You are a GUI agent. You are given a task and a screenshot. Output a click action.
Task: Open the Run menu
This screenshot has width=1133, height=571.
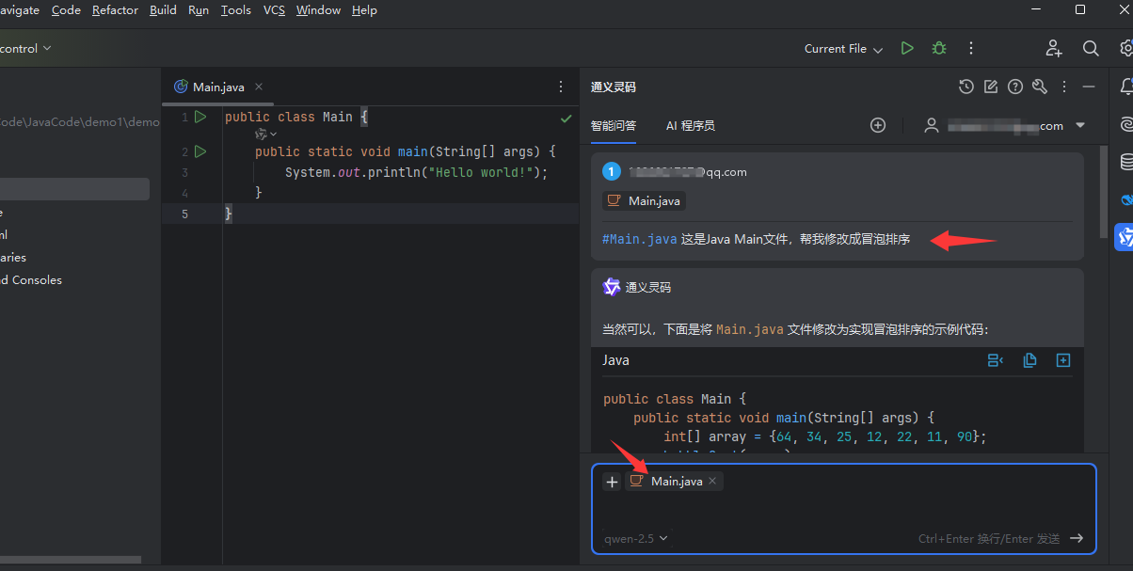coord(199,10)
